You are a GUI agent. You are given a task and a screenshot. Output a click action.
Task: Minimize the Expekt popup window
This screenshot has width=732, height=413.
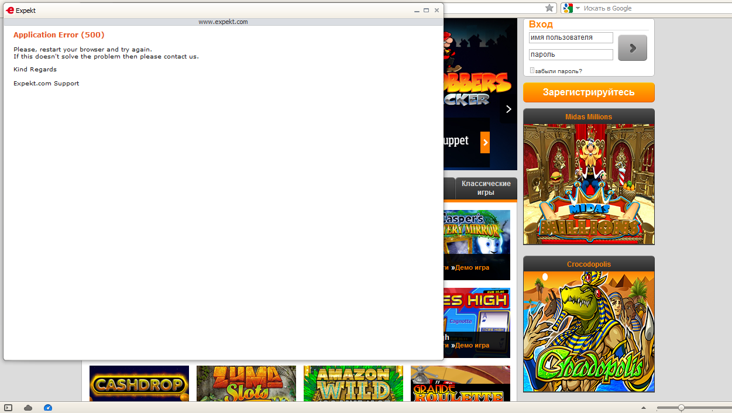(x=417, y=11)
